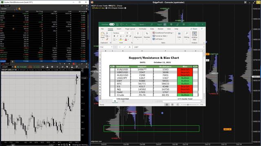Add a new sheet with plus icon

click(x=123, y=101)
